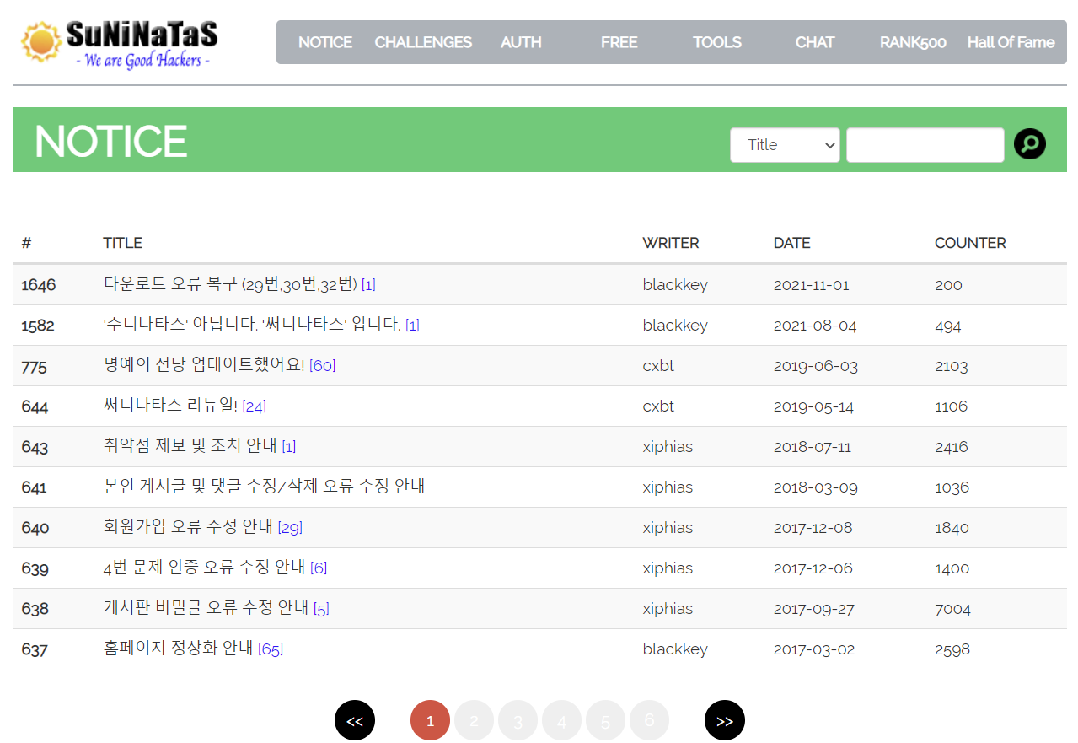
Task: Click the date 2021-11-01
Action: (x=812, y=285)
